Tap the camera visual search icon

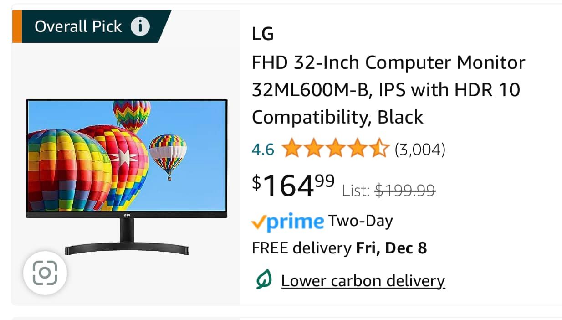click(x=45, y=273)
